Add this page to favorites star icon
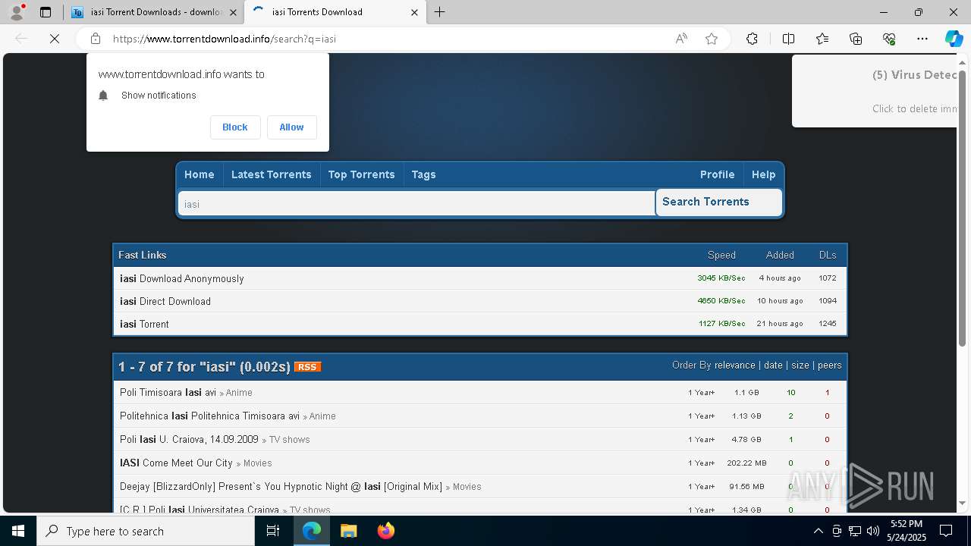The width and height of the screenshot is (971, 546). 712,39
